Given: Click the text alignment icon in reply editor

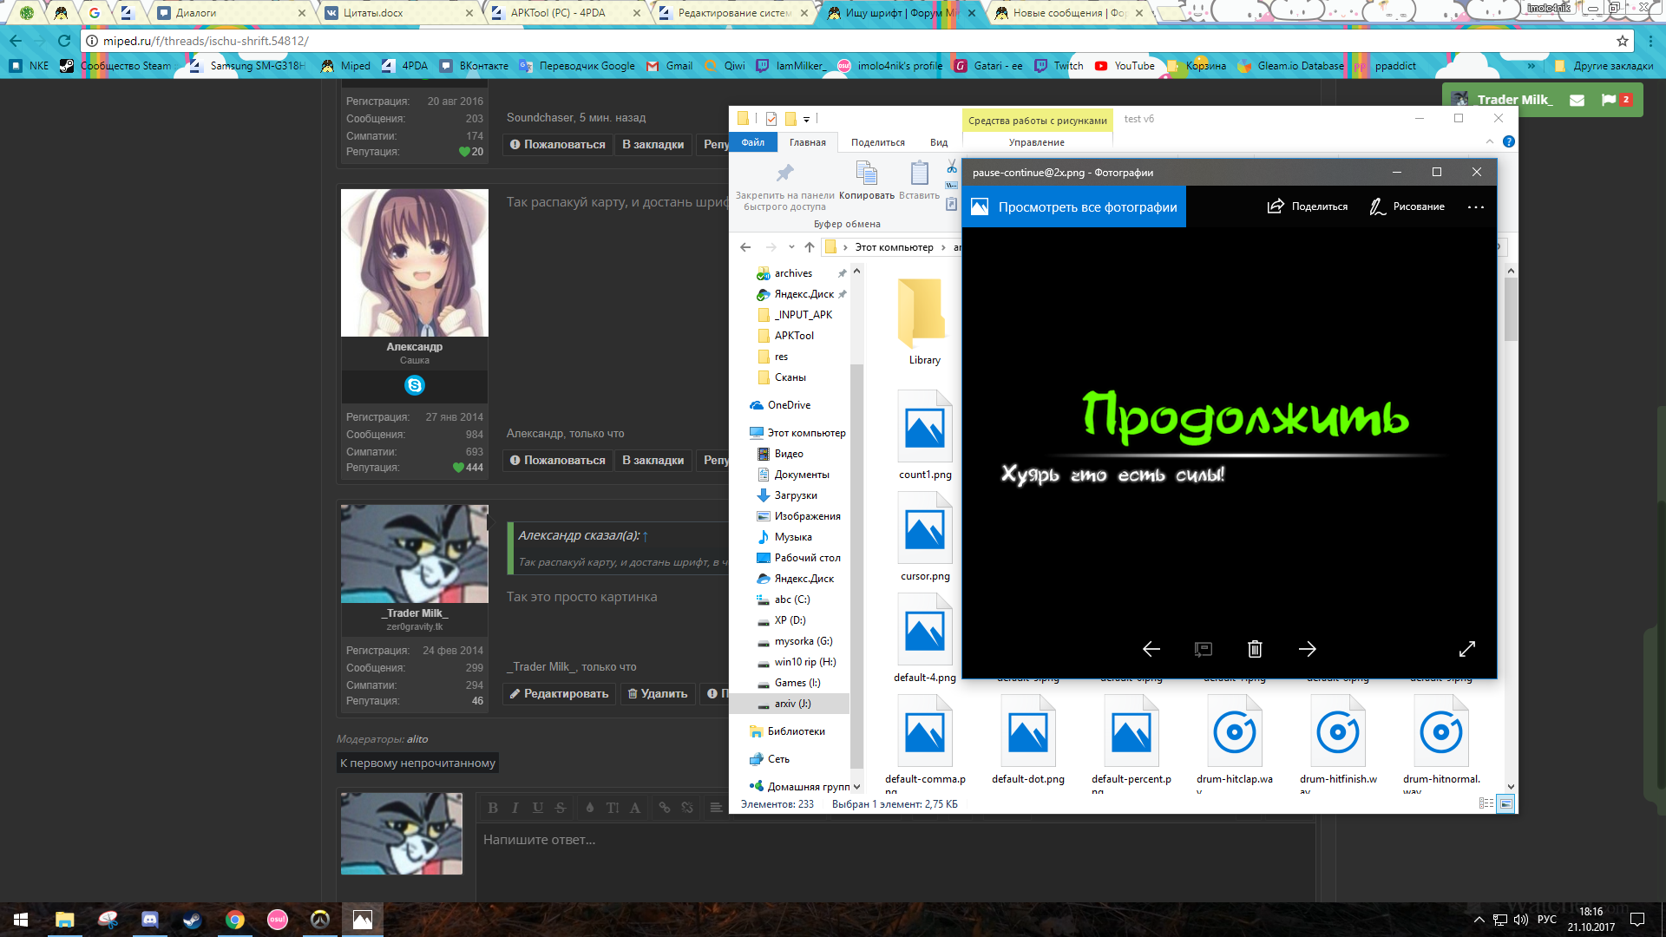Looking at the screenshot, I should (x=716, y=808).
